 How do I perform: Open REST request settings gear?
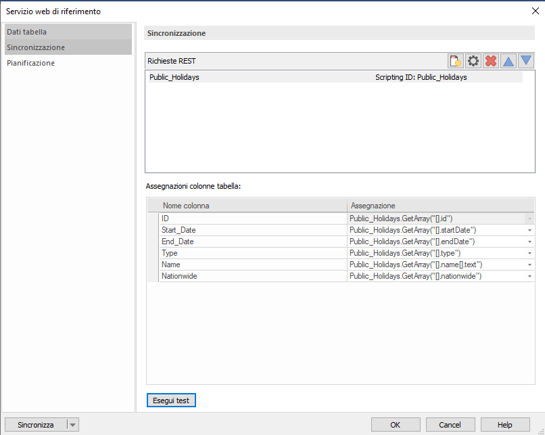pos(473,60)
